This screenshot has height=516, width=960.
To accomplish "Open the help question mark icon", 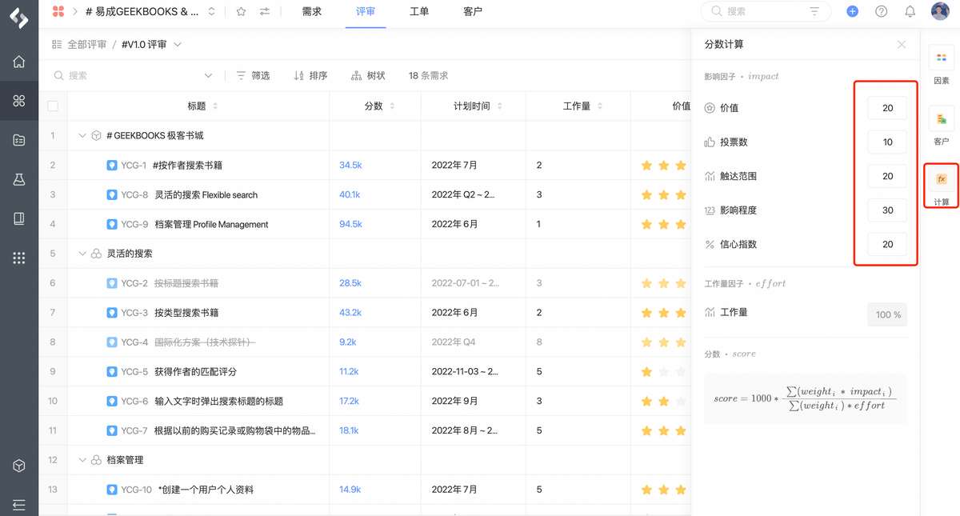I will 881,11.
